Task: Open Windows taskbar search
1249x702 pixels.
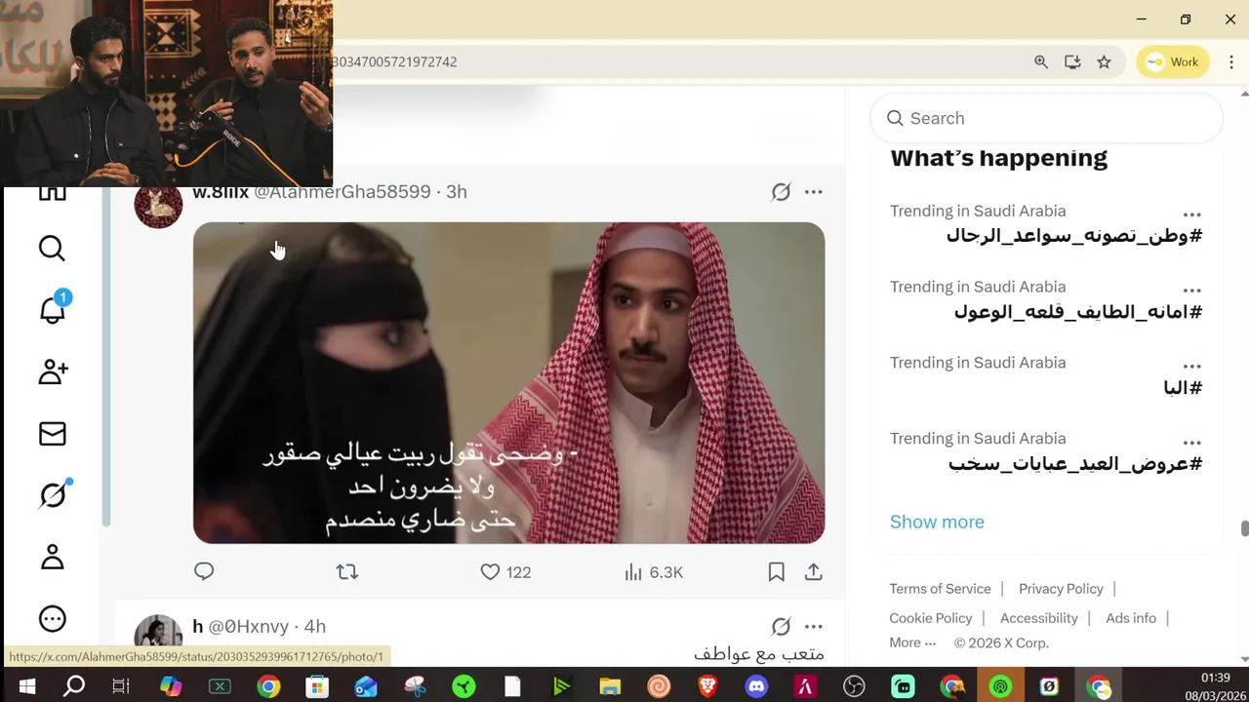Action: [x=74, y=687]
